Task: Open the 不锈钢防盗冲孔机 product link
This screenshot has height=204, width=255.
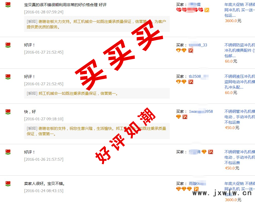Action: click(x=240, y=50)
